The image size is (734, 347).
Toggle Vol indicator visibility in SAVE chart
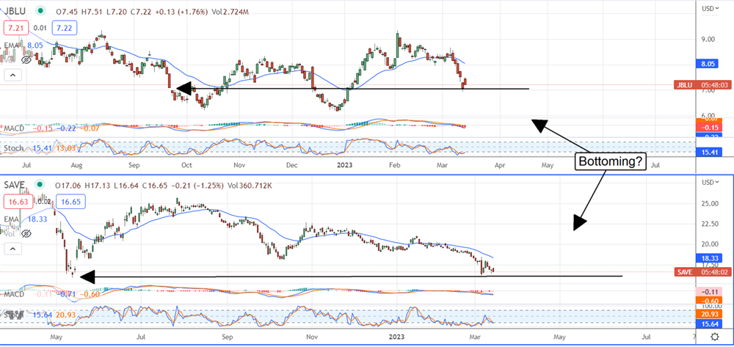pyautogui.click(x=26, y=233)
